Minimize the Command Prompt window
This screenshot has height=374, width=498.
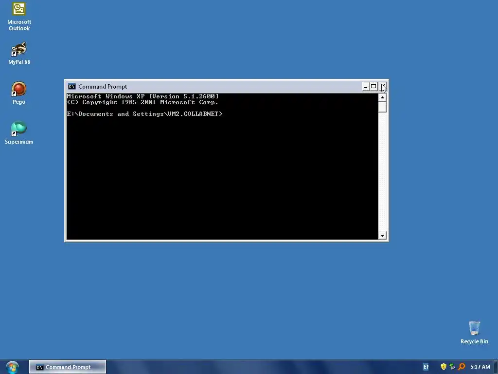tap(366, 87)
